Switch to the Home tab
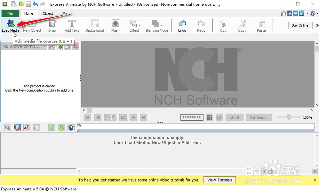Image resolution: width=319 pixels, height=192 pixels. (29, 13)
